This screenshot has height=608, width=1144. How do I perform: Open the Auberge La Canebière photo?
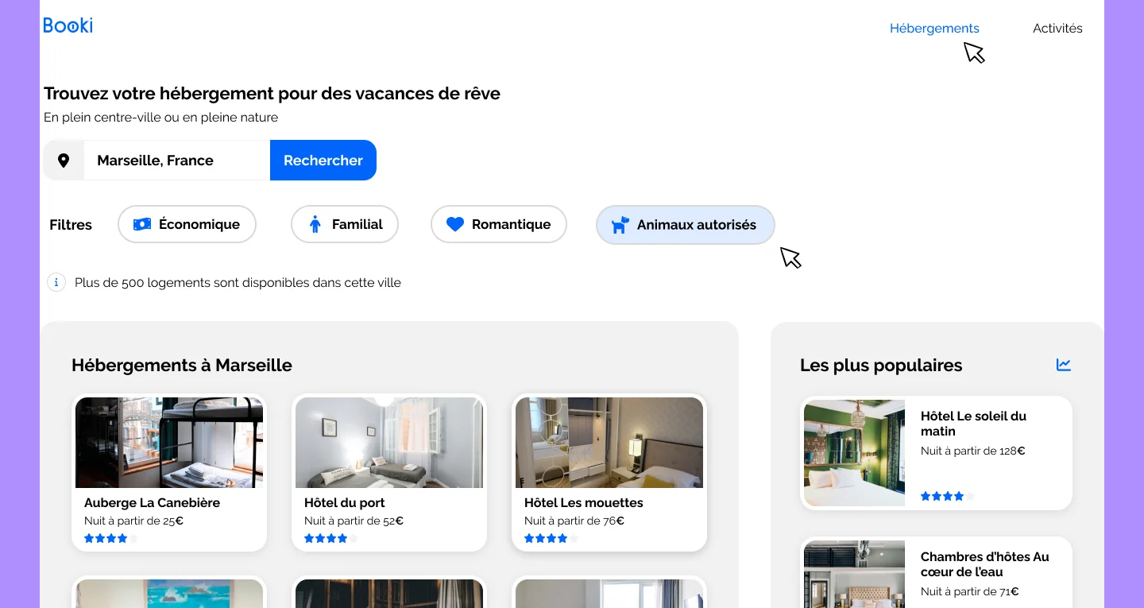(x=169, y=443)
